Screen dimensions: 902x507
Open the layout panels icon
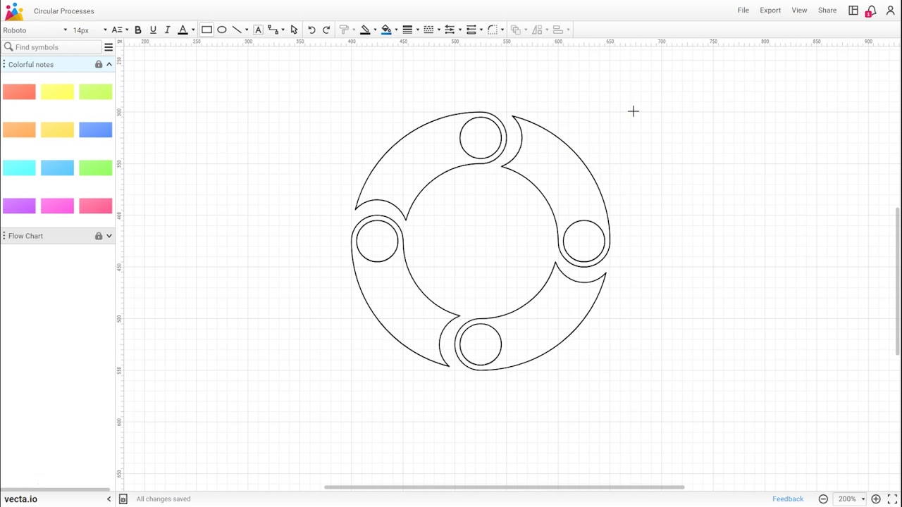coord(853,11)
